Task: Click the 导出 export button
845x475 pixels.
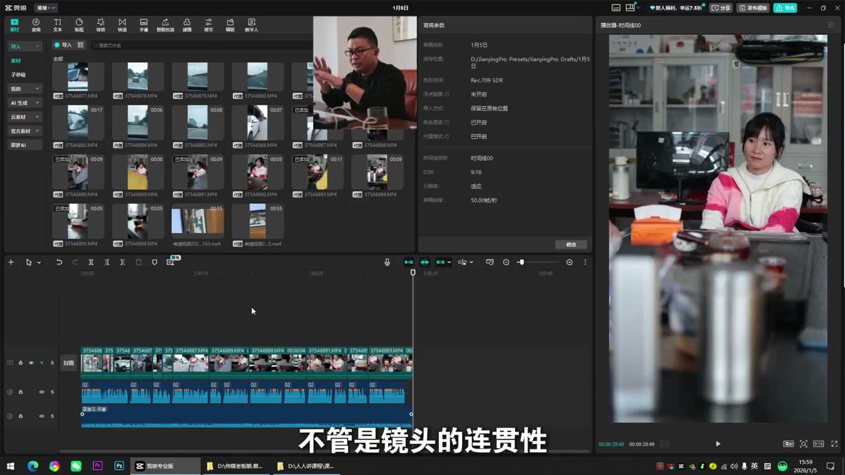Action: coord(786,8)
